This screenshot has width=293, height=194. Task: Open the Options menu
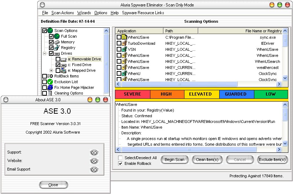[x=101, y=13]
